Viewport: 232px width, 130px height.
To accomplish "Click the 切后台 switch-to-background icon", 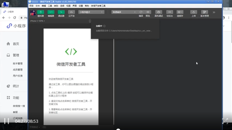I will [169, 12].
